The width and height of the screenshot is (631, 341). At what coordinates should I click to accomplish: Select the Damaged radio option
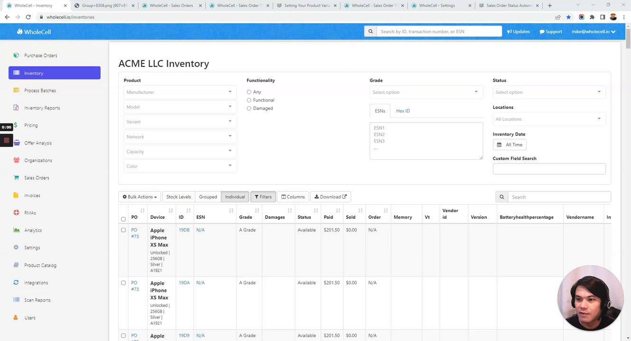pos(249,108)
